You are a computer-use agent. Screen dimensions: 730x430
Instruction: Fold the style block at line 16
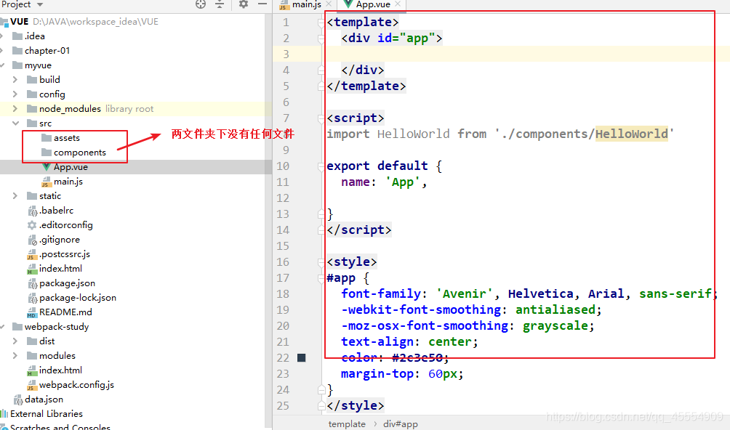coord(321,262)
